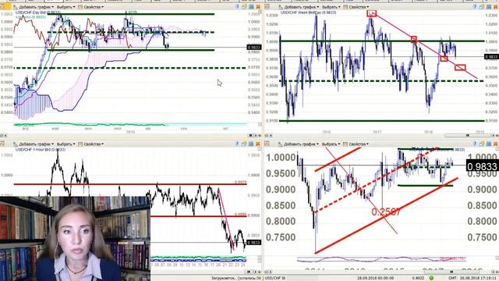
Task: Open 'Свойства' dropdown in USD/CHF Week panel
Action: (356, 7)
